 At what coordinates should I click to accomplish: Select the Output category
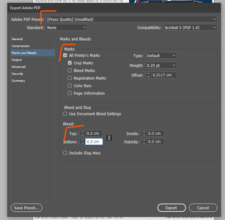(x=33, y=60)
